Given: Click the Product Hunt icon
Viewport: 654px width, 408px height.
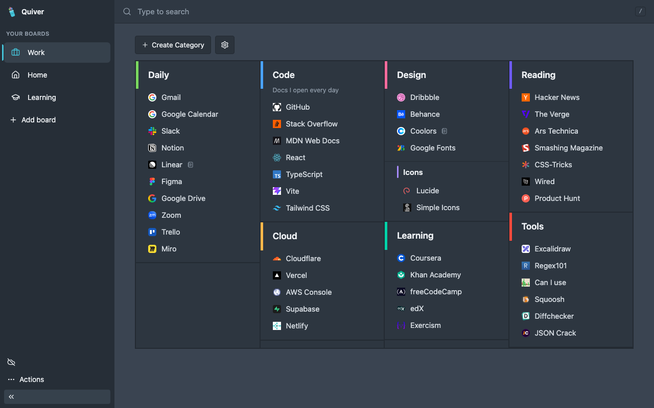Looking at the screenshot, I should coord(526,198).
